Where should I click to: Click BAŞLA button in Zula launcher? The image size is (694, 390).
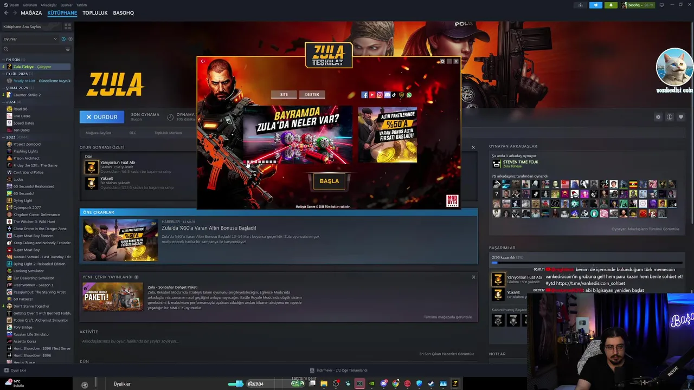[329, 181]
